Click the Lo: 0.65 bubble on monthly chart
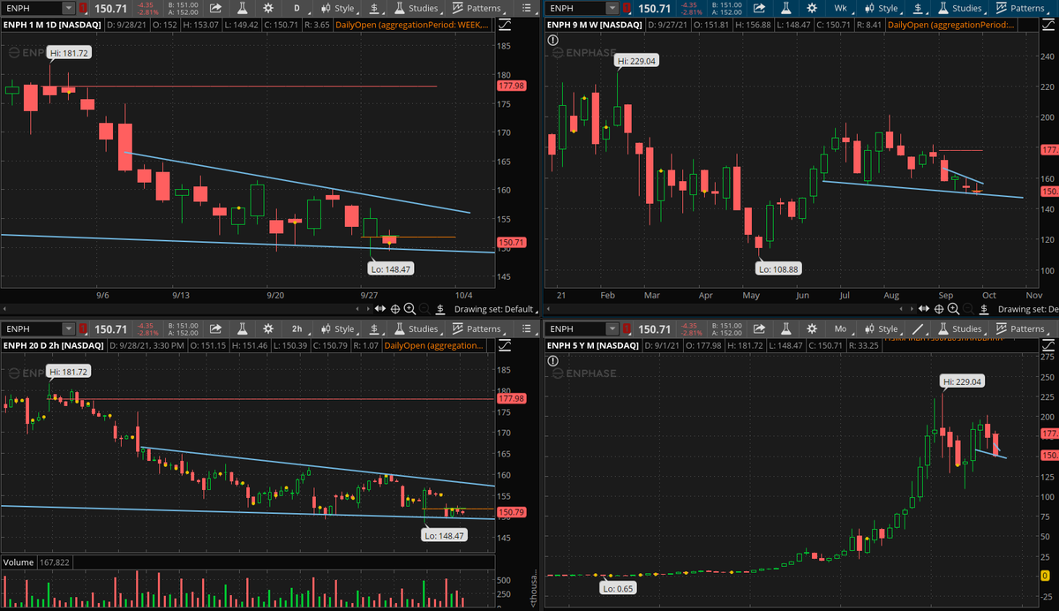1059x611 pixels. point(616,587)
